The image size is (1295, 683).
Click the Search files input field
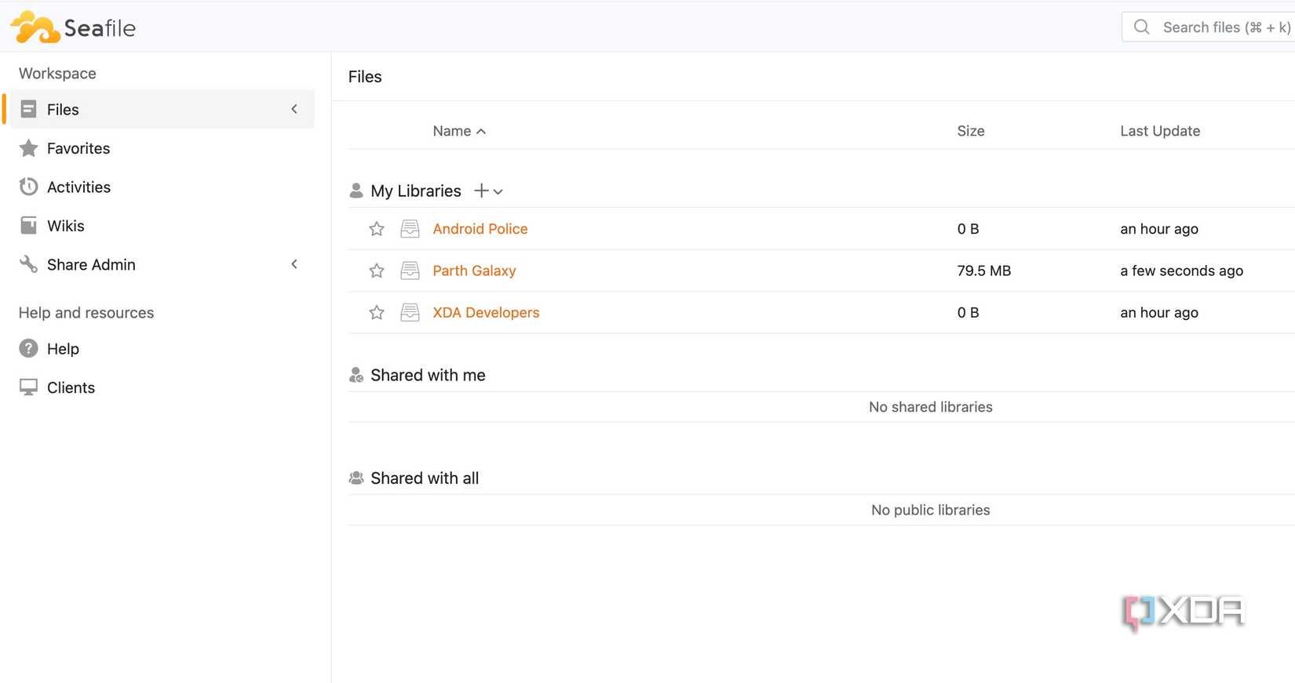(1224, 27)
